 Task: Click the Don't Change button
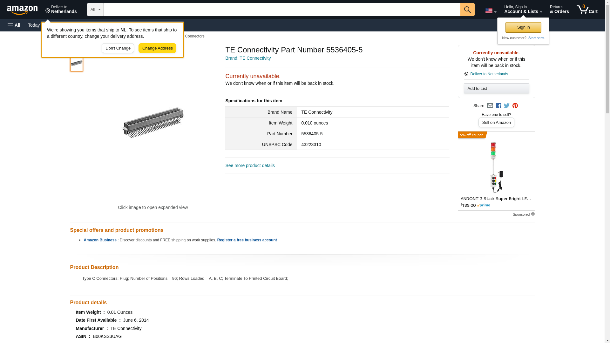[x=118, y=48]
